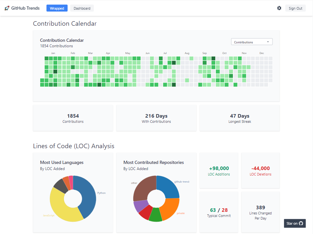This screenshot has height=234, width=313.
Task: Open settings via the gear icon
Action: coord(279,8)
